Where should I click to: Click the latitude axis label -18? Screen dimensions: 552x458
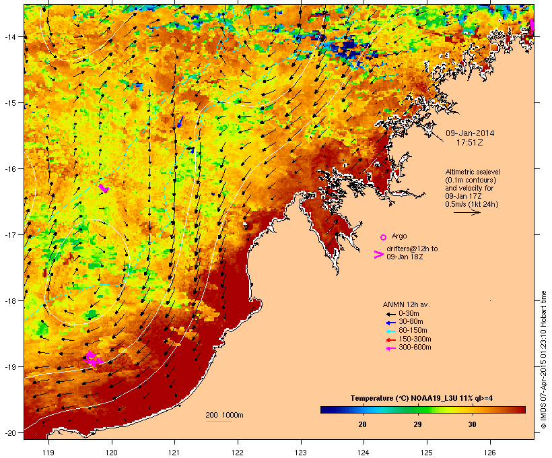click(9, 301)
